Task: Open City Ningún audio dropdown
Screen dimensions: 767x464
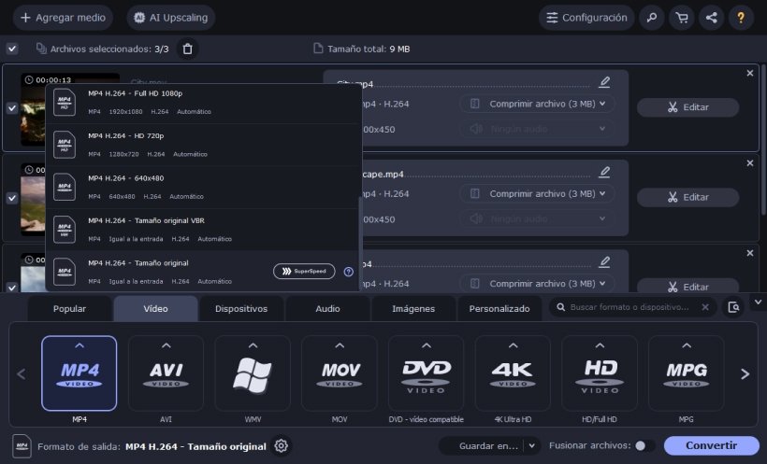Action: point(537,130)
